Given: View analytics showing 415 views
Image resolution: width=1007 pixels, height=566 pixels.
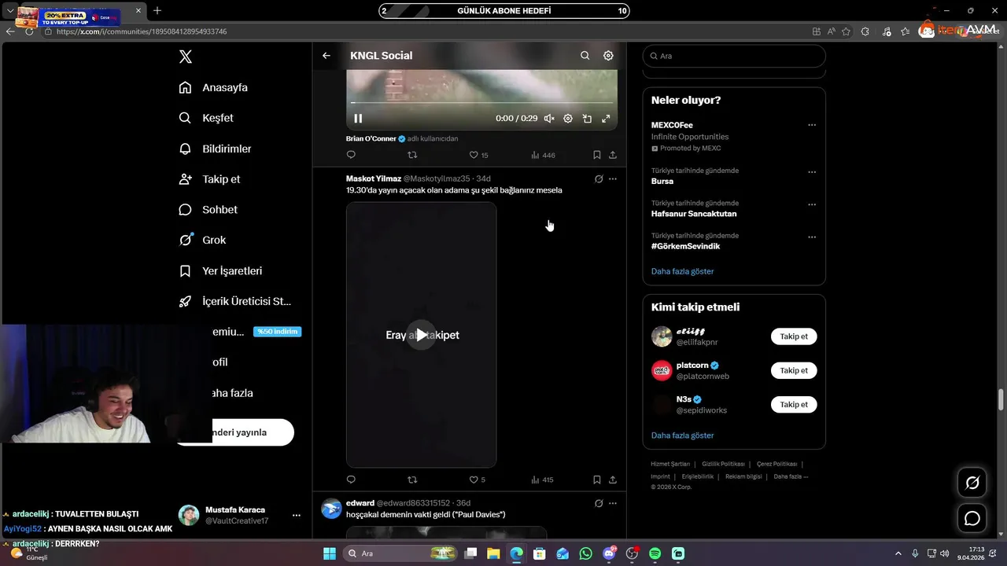Looking at the screenshot, I should [x=542, y=480].
